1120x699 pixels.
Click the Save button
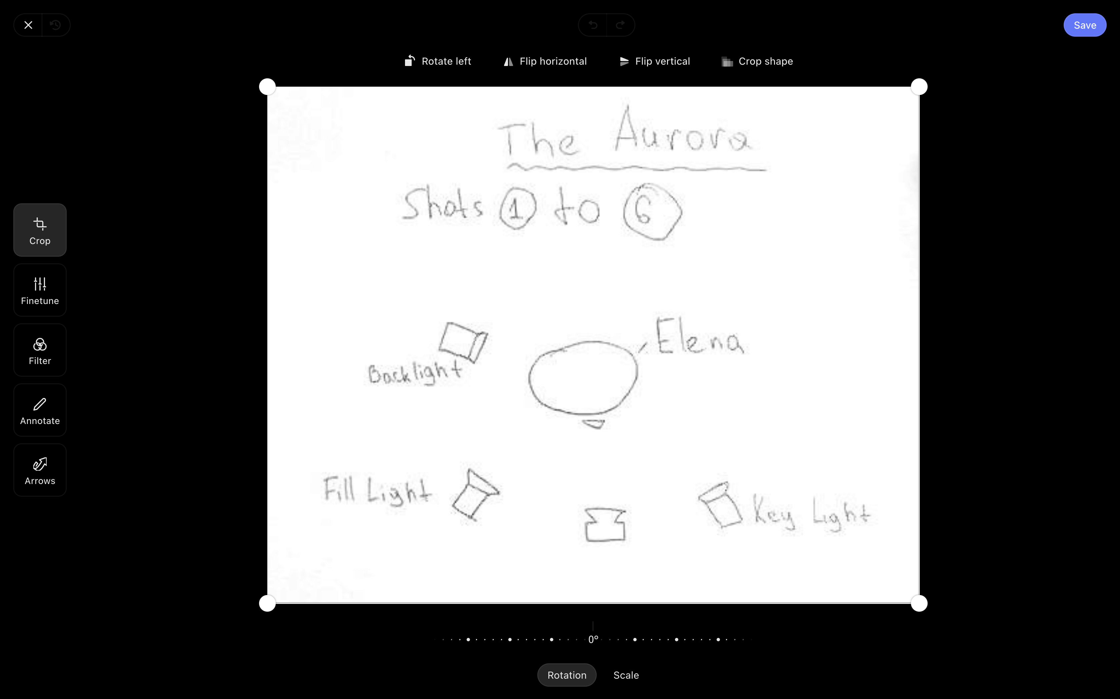tap(1085, 24)
